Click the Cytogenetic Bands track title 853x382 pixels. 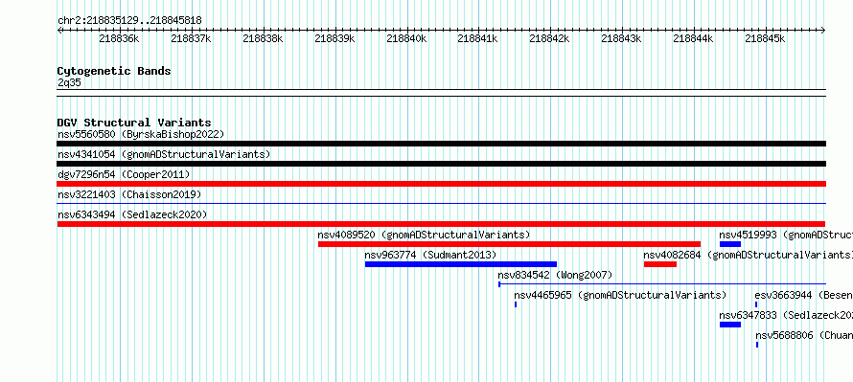(x=114, y=71)
